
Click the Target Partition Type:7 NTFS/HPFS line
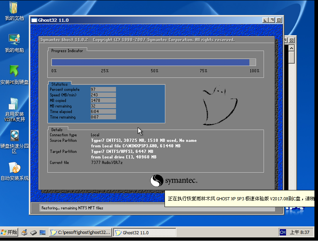click(x=122, y=151)
